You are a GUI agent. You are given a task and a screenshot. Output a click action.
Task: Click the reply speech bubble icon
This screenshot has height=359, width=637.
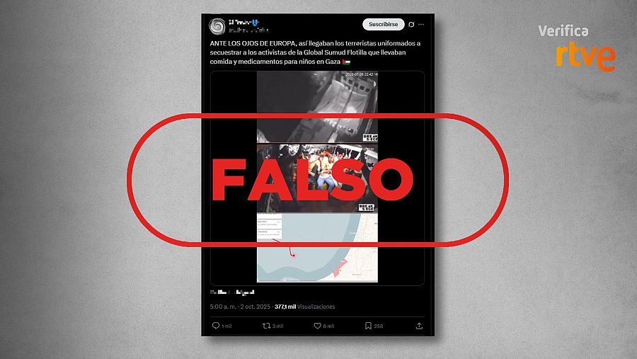[216, 326]
